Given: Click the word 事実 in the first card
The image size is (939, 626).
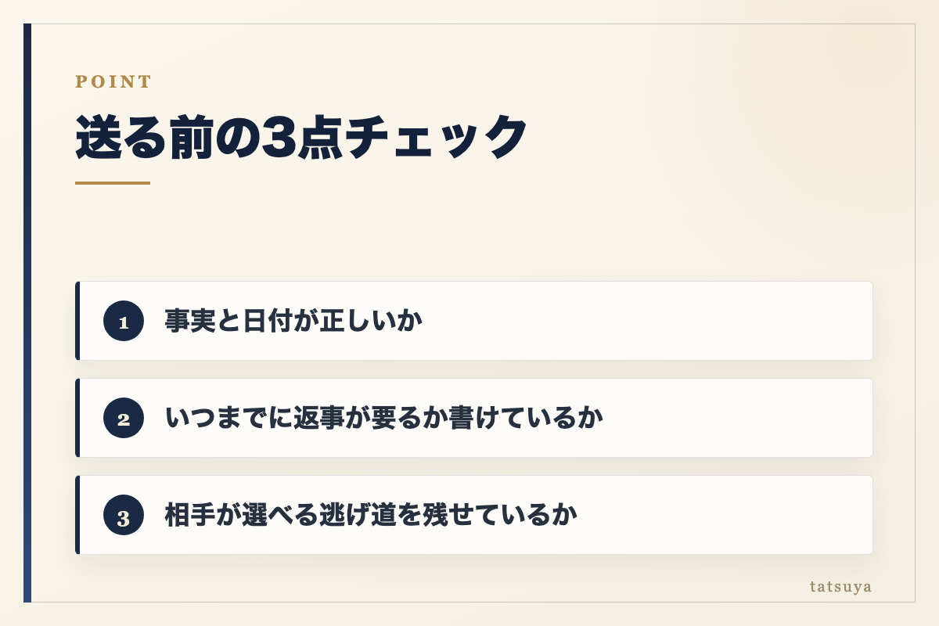Looking at the screenshot, I should (x=190, y=321).
